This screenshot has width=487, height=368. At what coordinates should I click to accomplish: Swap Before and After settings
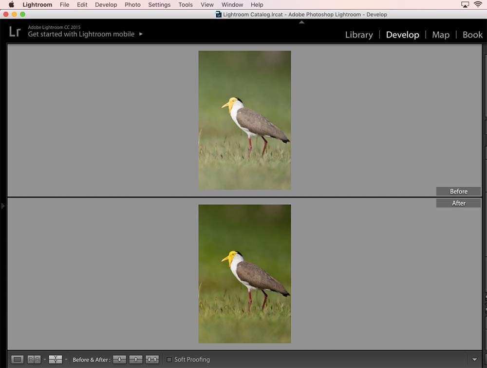pos(152,359)
